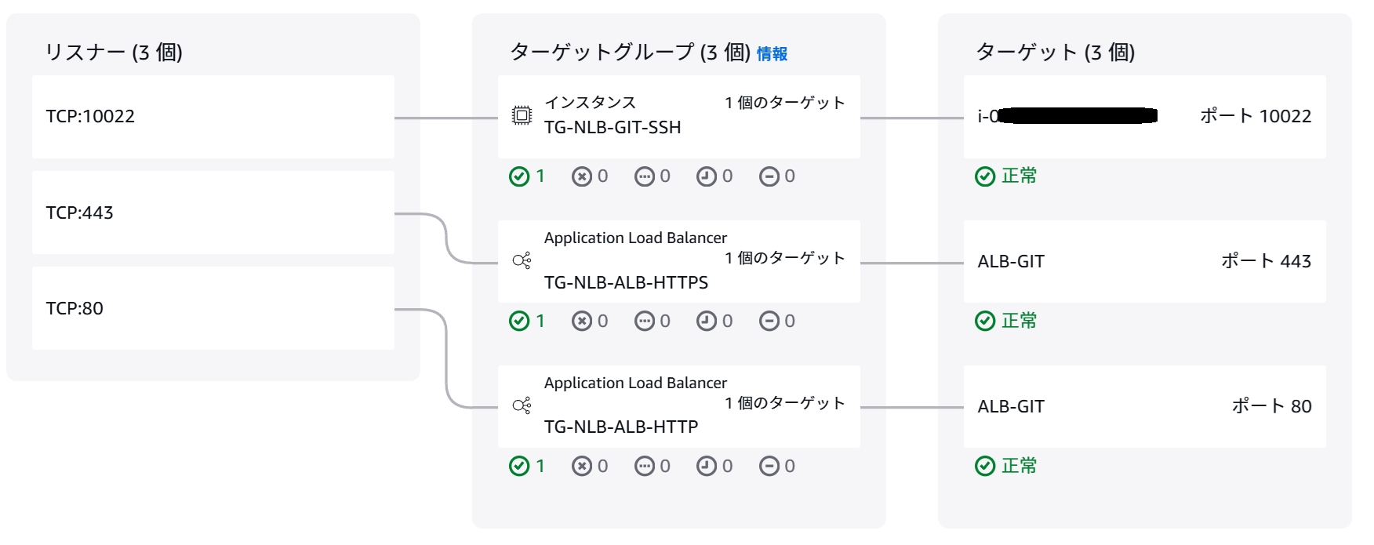Click the initial clock icon under TG-NLB-GIT-SSH
1374x545 pixels.
[x=707, y=176]
